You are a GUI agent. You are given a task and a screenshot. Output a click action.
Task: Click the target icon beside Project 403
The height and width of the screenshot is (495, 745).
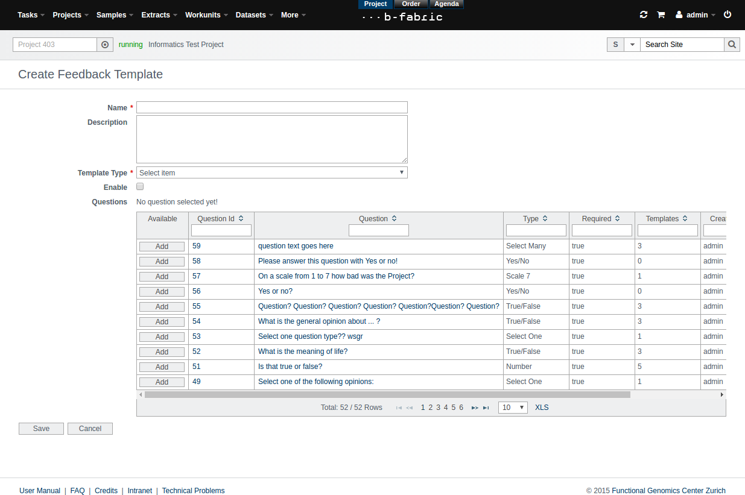click(x=105, y=45)
